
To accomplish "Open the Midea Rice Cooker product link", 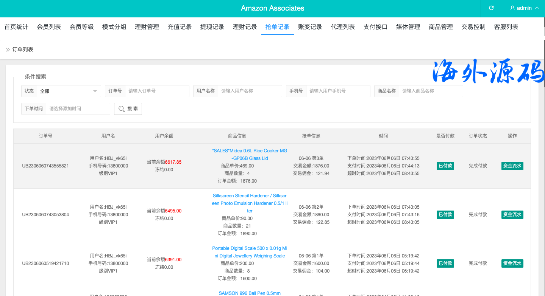I will pos(250,154).
